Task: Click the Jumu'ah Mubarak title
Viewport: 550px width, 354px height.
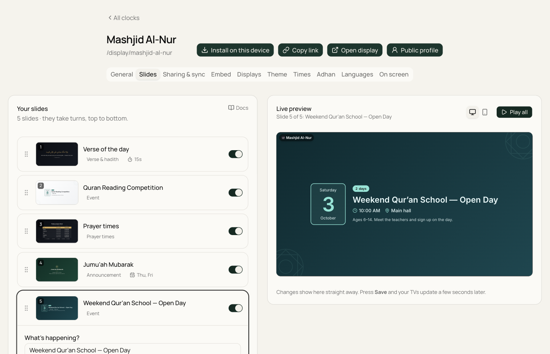Action: tap(108, 265)
